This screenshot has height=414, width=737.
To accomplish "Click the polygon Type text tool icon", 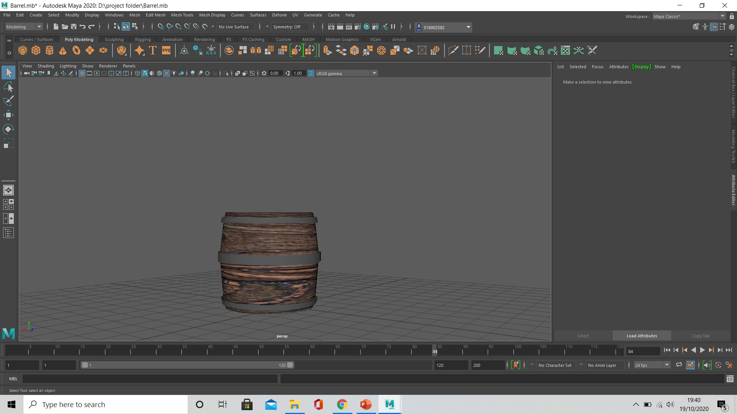I will [153, 50].
